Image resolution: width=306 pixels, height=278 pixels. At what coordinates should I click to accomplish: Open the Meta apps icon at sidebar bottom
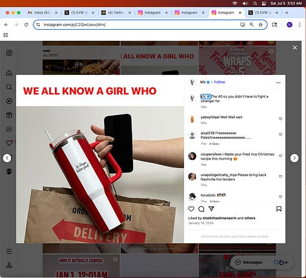tap(9, 265)
